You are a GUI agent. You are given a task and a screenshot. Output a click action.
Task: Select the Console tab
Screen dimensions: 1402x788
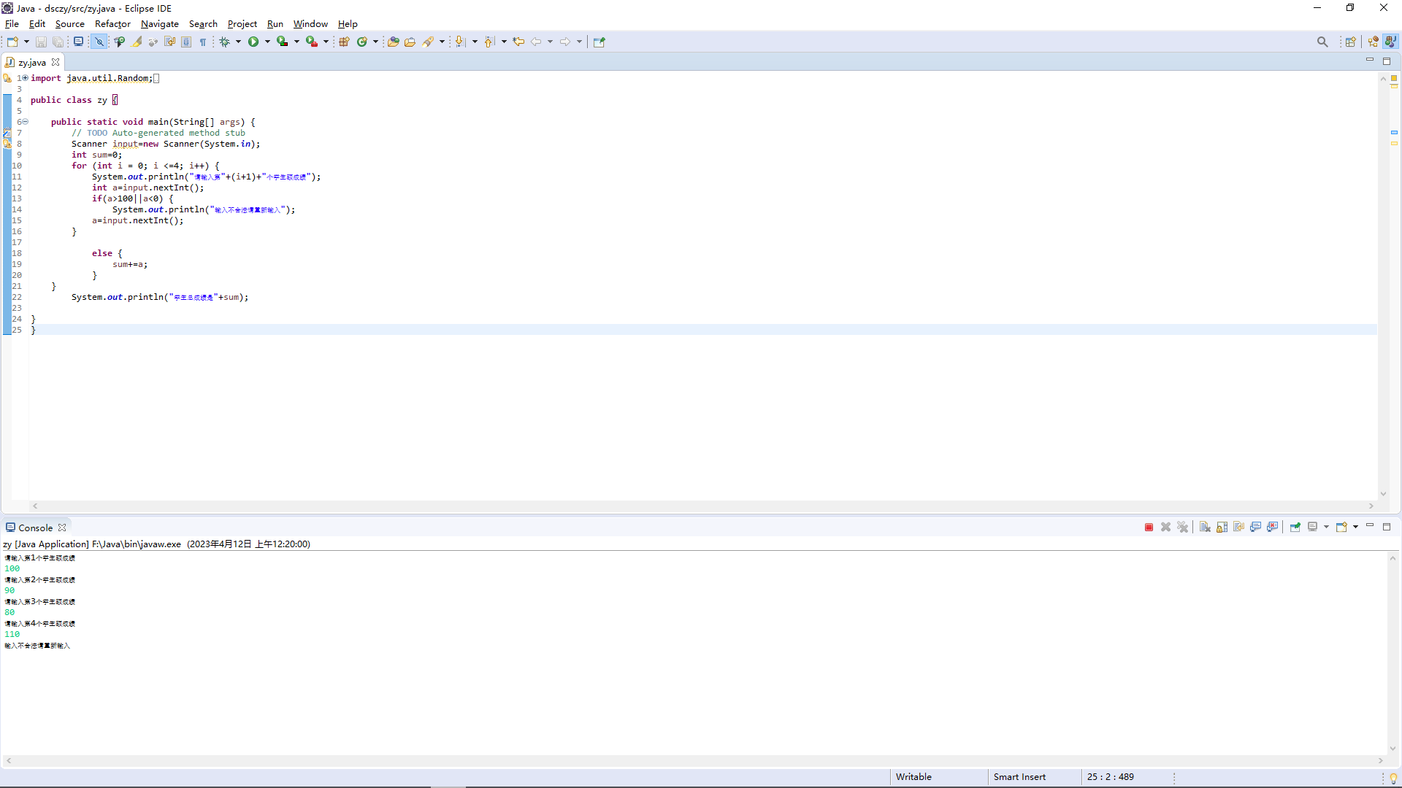[x=35, y=528]
